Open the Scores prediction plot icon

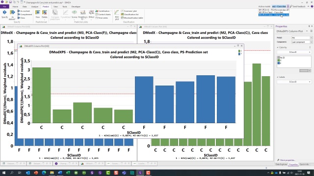tap(74, 13)
